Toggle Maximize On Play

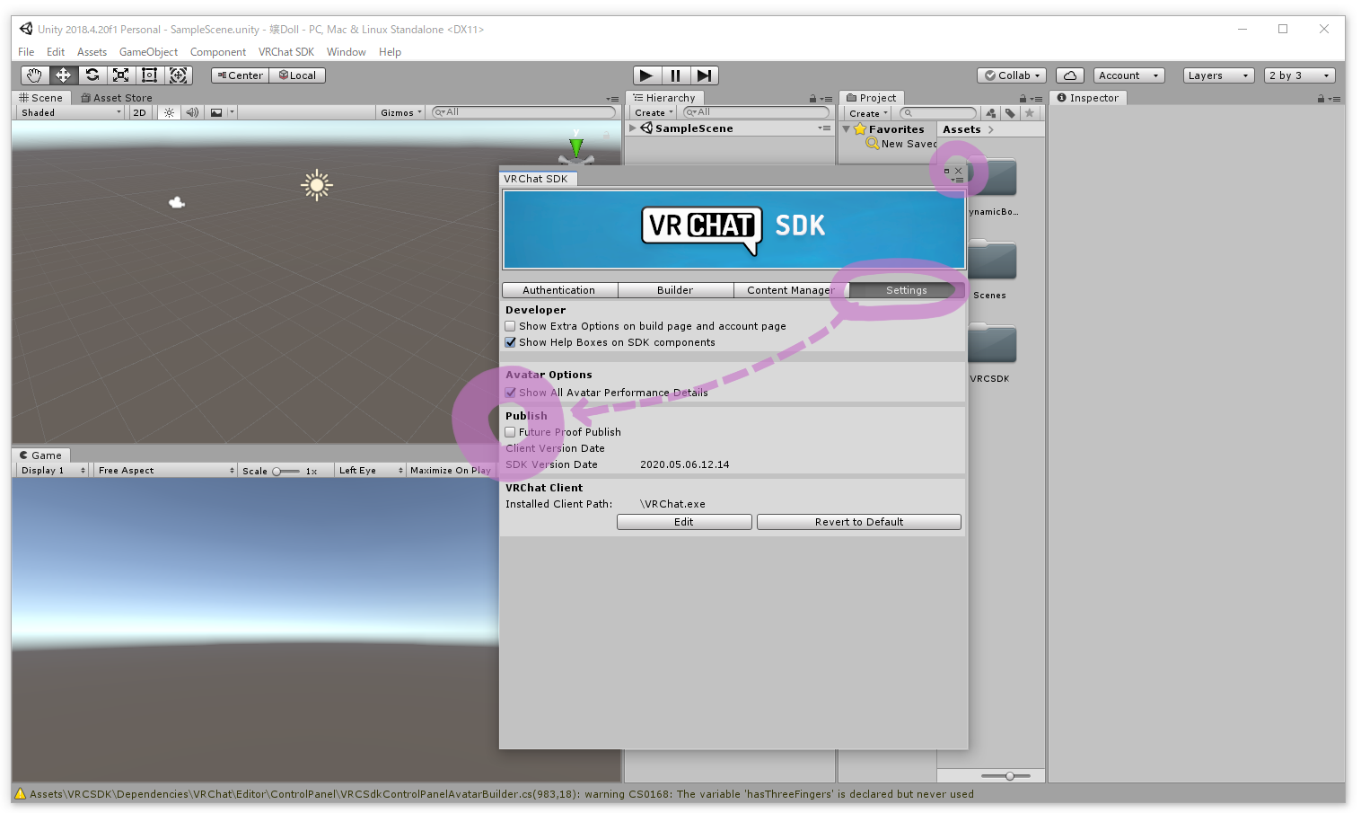tap(451, 471)
